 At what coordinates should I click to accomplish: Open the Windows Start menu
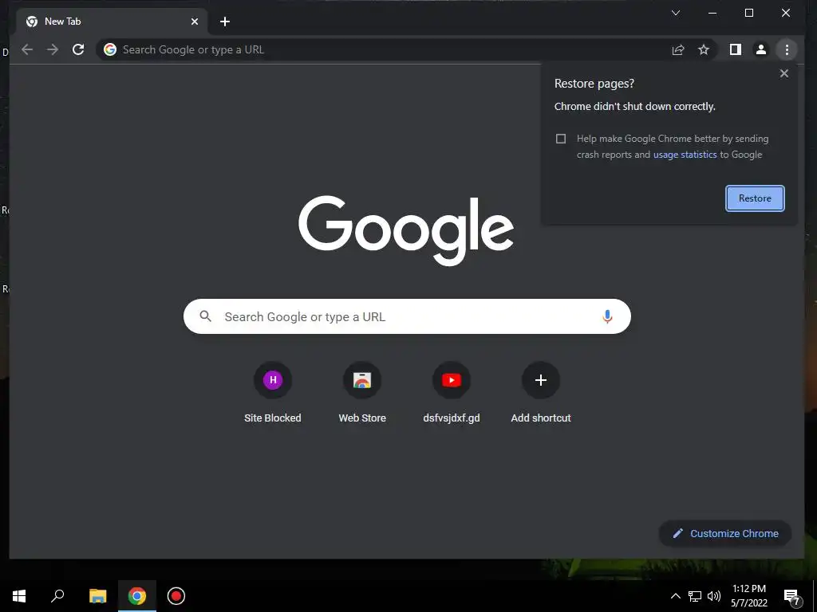(x=19, y=596)
